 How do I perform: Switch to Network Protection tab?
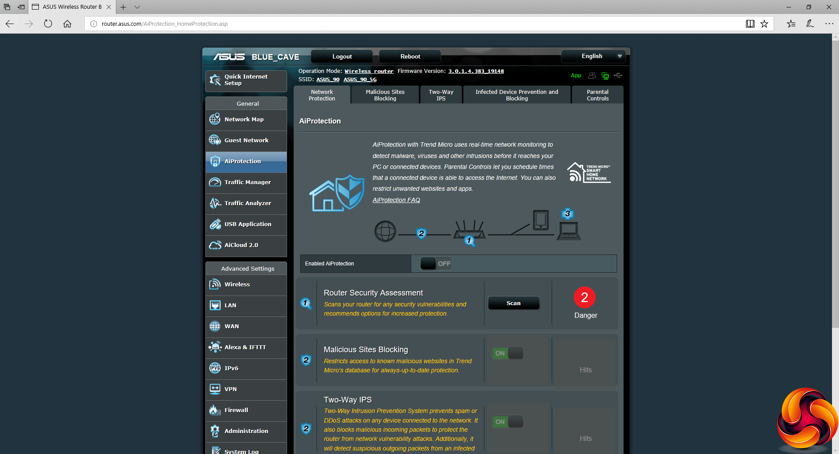[x=322, y=95]
